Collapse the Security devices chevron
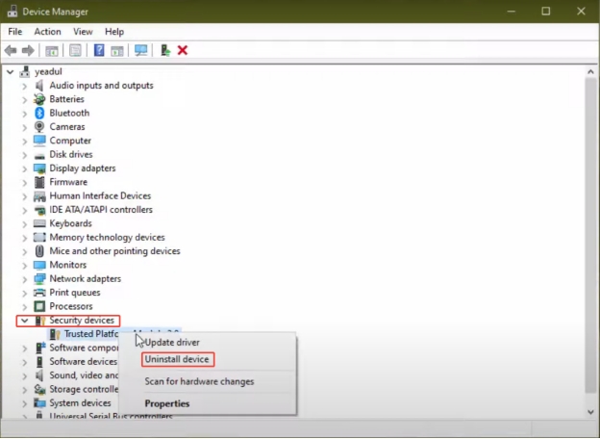The width and height of the screenshot is (600, 439). [x=24, y=321]
